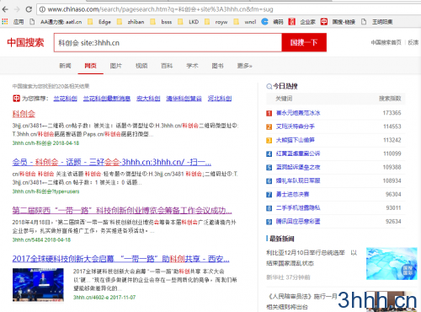The height and width of the screenshot is (312, 421).
Task: Click hot search 腾讯回应恶意彩蛋
Action: [298, 222]
